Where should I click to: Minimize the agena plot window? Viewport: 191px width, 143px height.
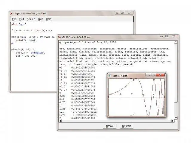point(148,75)
